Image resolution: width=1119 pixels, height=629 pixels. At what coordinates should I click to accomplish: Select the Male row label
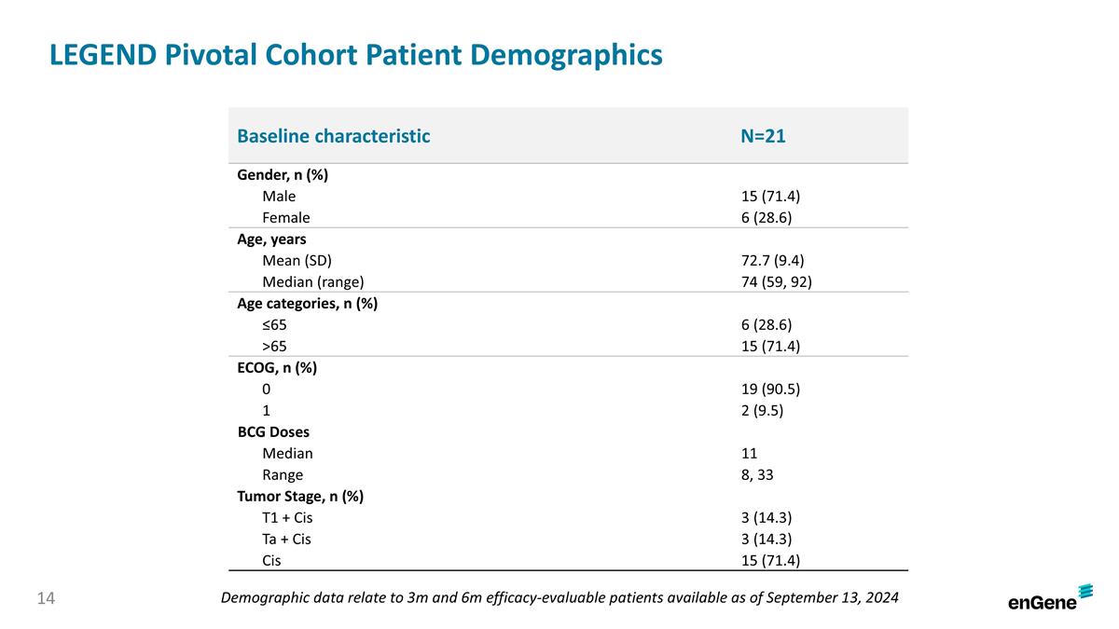point(279,197)
